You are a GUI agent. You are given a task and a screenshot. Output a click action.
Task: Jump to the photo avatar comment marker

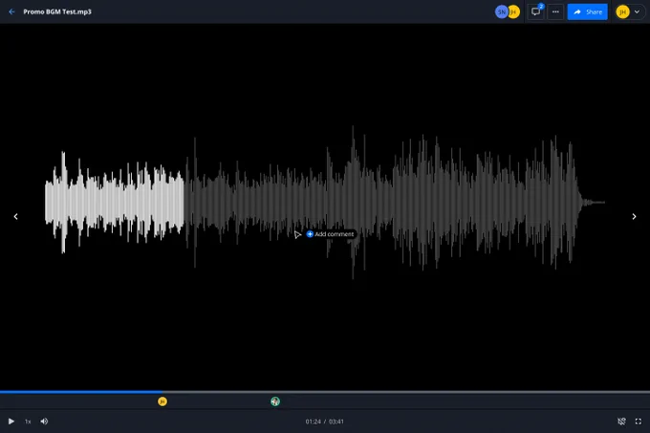point(275,401)
